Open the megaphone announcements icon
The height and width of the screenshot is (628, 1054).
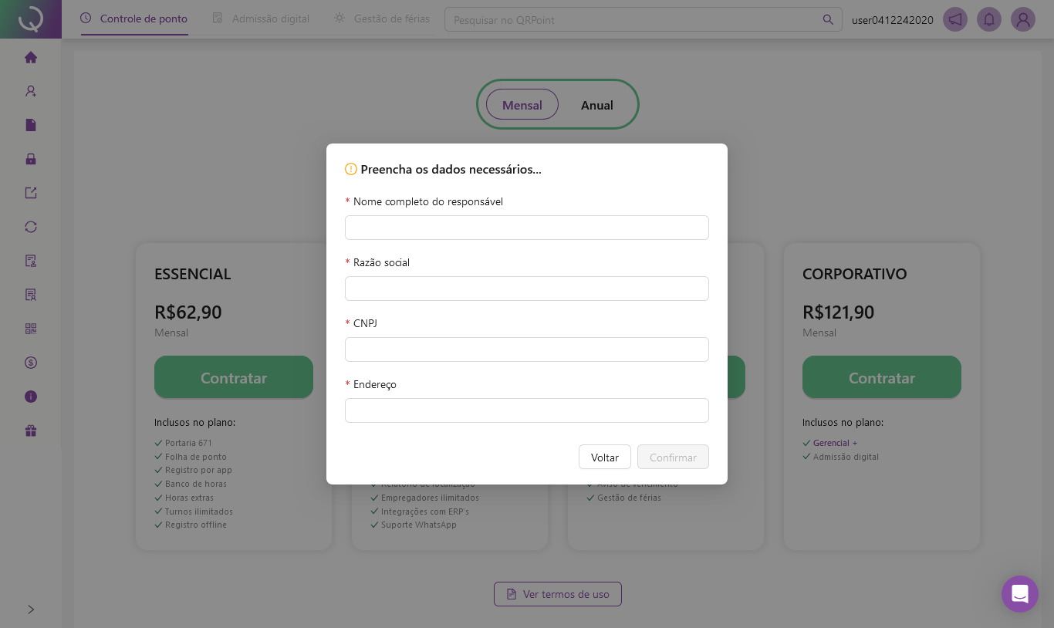(955, 19)
